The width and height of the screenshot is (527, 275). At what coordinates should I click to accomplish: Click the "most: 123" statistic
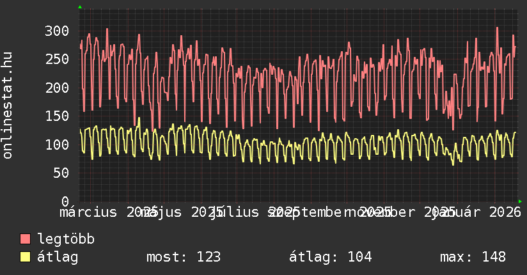(x=184, y=257)
